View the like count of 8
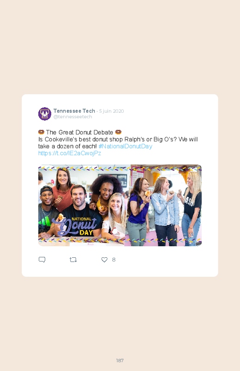The width and height of the screenshot is (240, 371). (114, 260)
